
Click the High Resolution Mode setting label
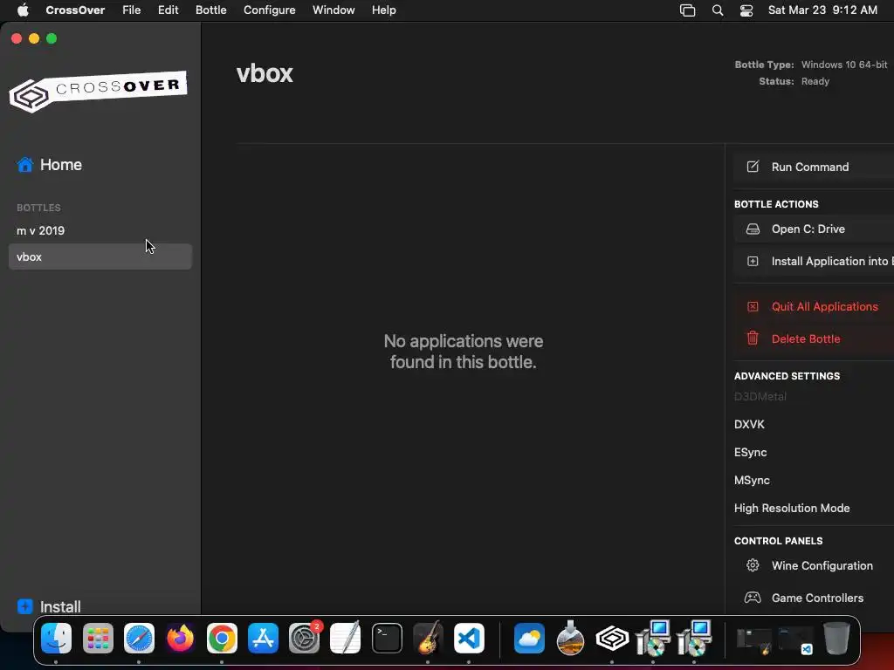point(792,509)
